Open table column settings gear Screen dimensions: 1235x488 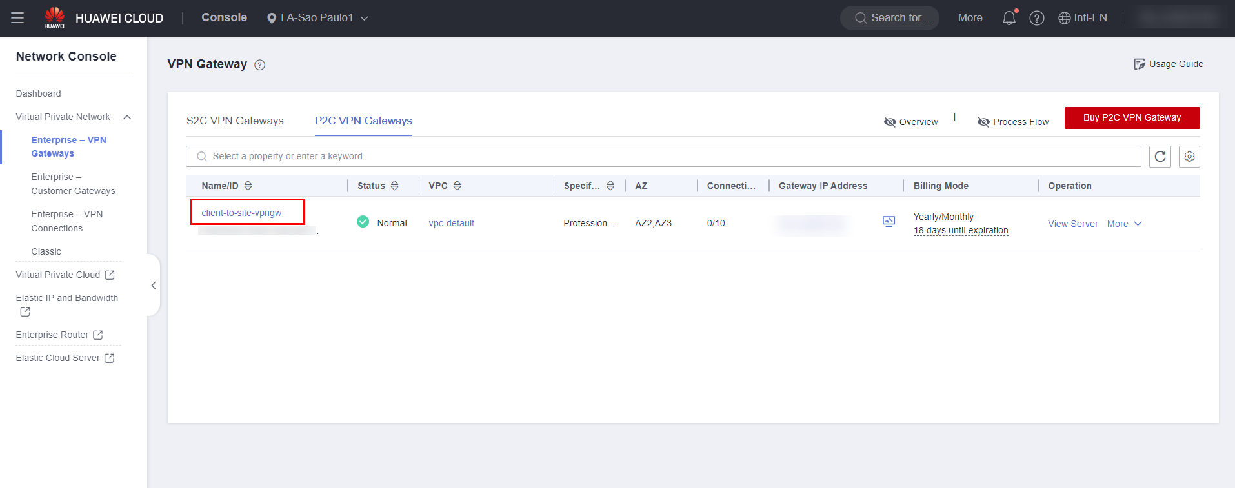point(1189,157)
